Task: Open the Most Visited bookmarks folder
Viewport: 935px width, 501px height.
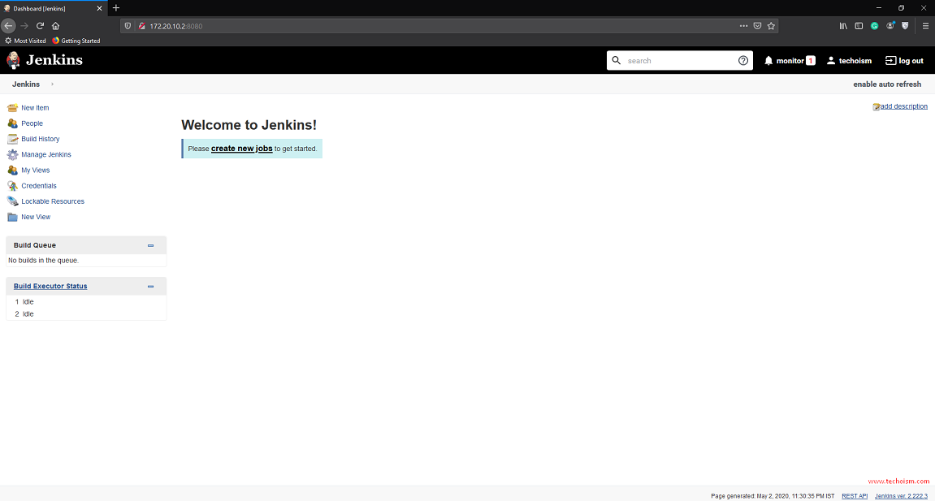Action: tap(26, 41)
